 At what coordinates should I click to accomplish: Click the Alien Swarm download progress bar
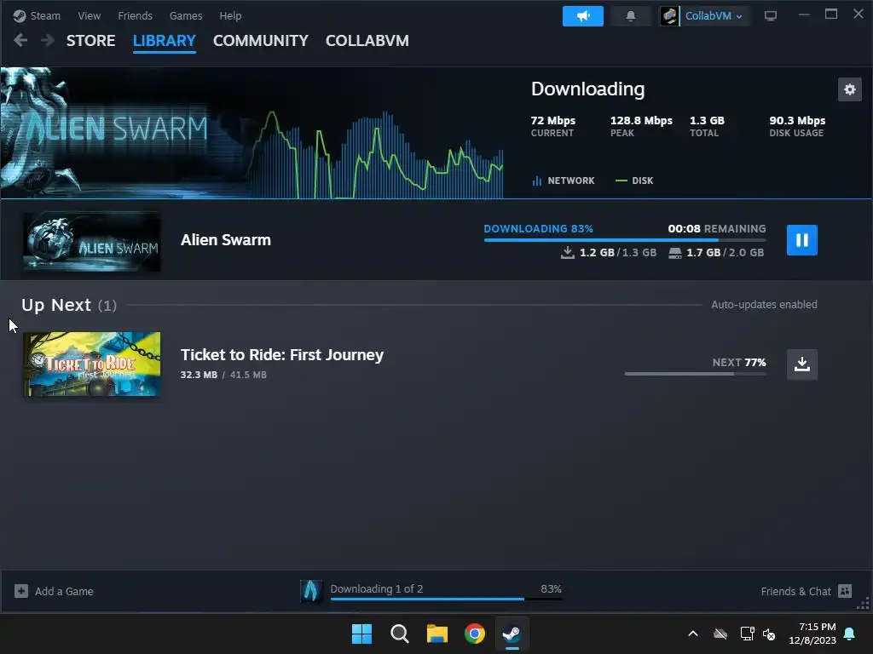pos(625,239)
